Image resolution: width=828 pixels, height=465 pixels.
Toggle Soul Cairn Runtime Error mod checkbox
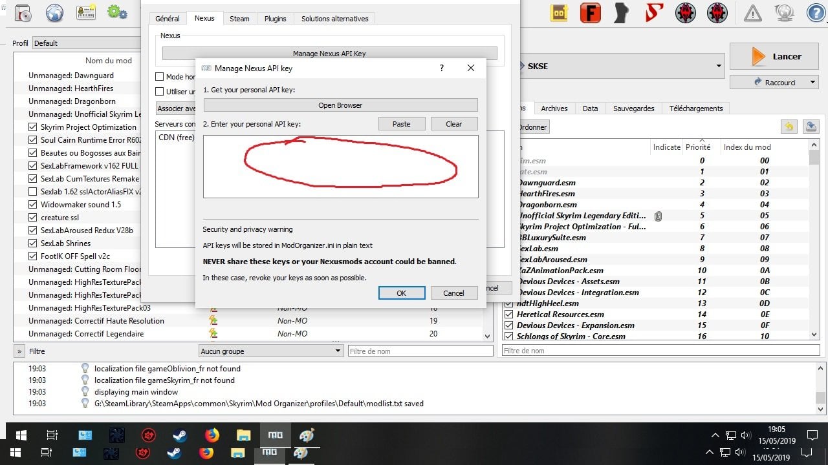[x=33, y=140]
